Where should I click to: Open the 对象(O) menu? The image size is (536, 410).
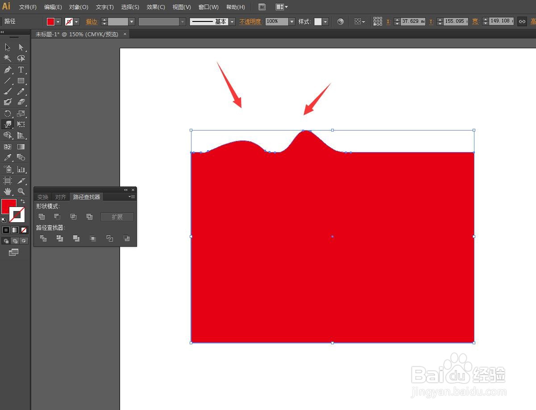[79, 7]
